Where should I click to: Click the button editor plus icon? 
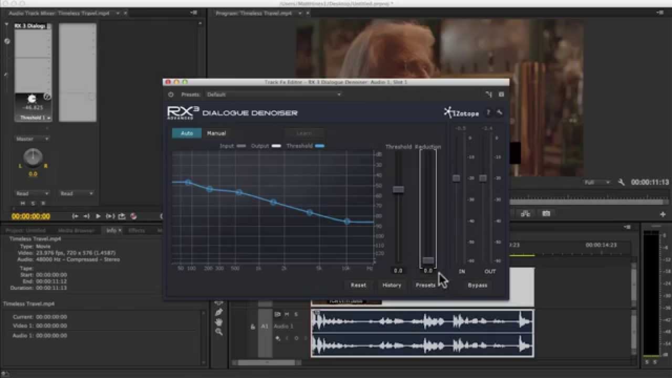click(663, 214)
